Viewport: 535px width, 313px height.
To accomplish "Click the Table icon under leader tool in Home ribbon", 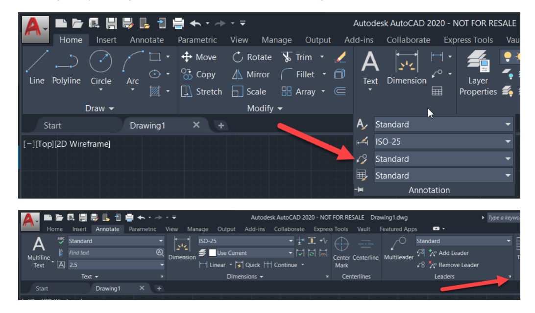I will point(437,91).
